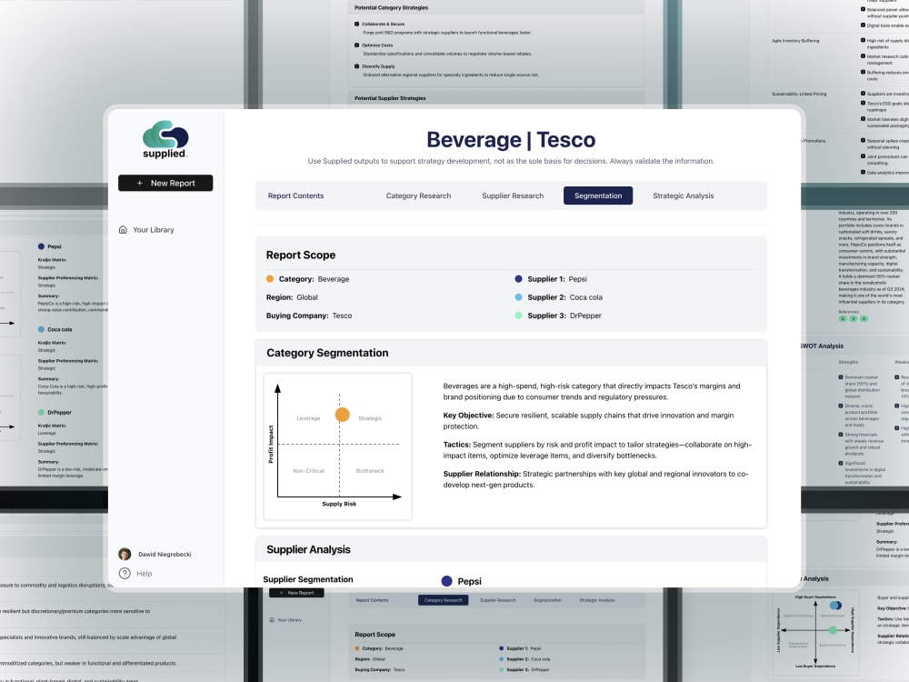
Task: Click the Supply Risk axis label
Action: [339, 504]
